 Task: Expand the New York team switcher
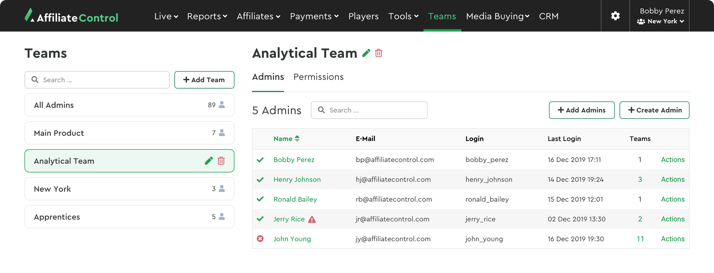[x=661, y=21]
